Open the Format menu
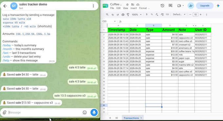This screenshot has width=223, height=121. [143, 8]
